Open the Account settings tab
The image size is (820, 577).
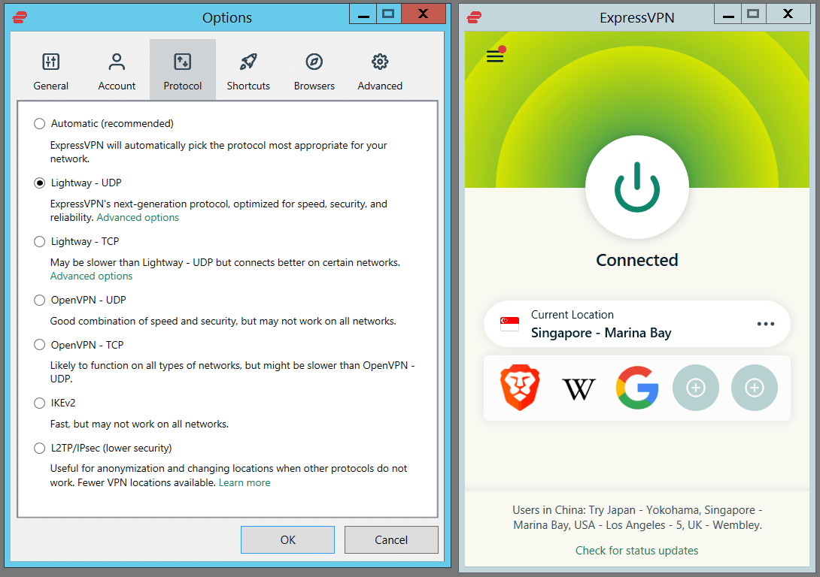117,70
